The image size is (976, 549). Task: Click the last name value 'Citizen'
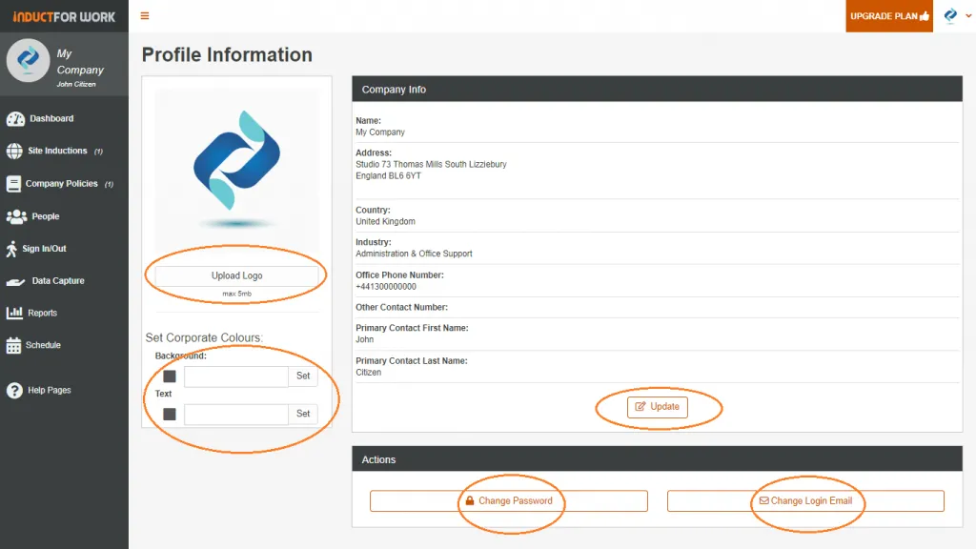[369, 373]
